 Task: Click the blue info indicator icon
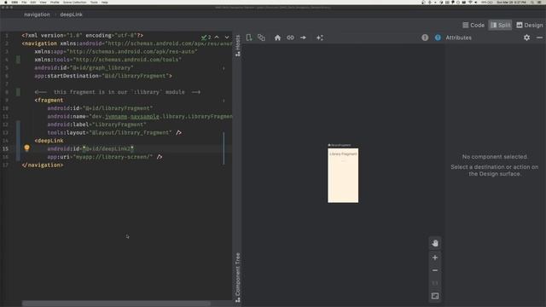point(438,38)
